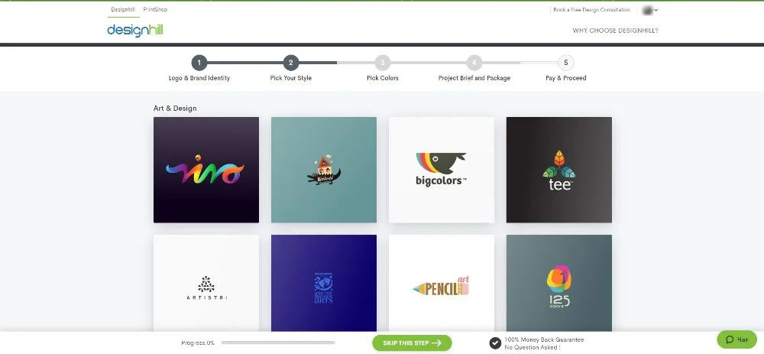Select the Pencil Art logo thumbnail
764x354 pixels.
(x=442, y=284)
